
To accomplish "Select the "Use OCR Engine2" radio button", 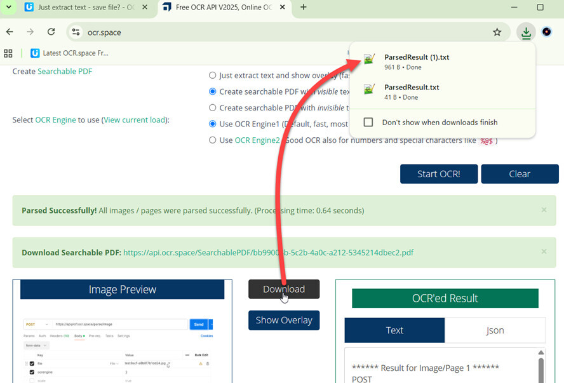I will [213, 140].
